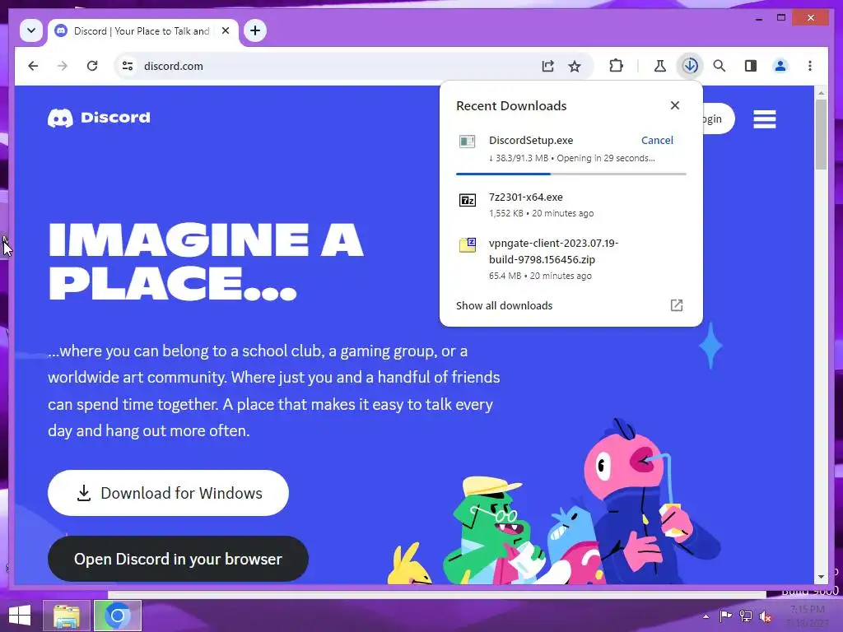Open the Action Center flag icon
Image resolution: width=843 pixels, height=632 pixels.
tap(725, 616)
